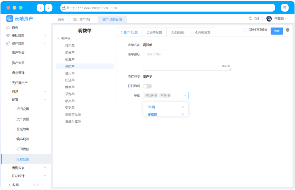The image size is (295, 190).
Task: Remove the PC端 tag from 审批
Action: point(169,95)
